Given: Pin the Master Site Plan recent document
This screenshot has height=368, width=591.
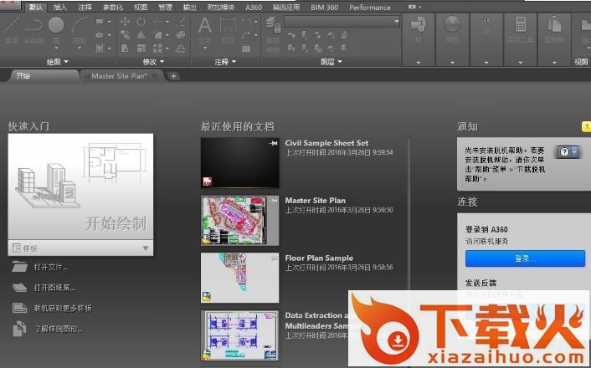Looking at the screenshot, I should coord(273,202).
